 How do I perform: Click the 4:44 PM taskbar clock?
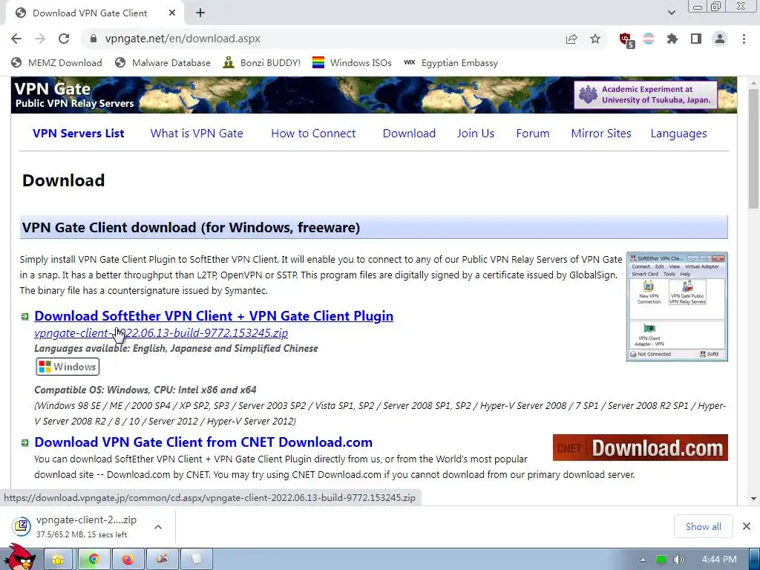(x=719, y=560)
